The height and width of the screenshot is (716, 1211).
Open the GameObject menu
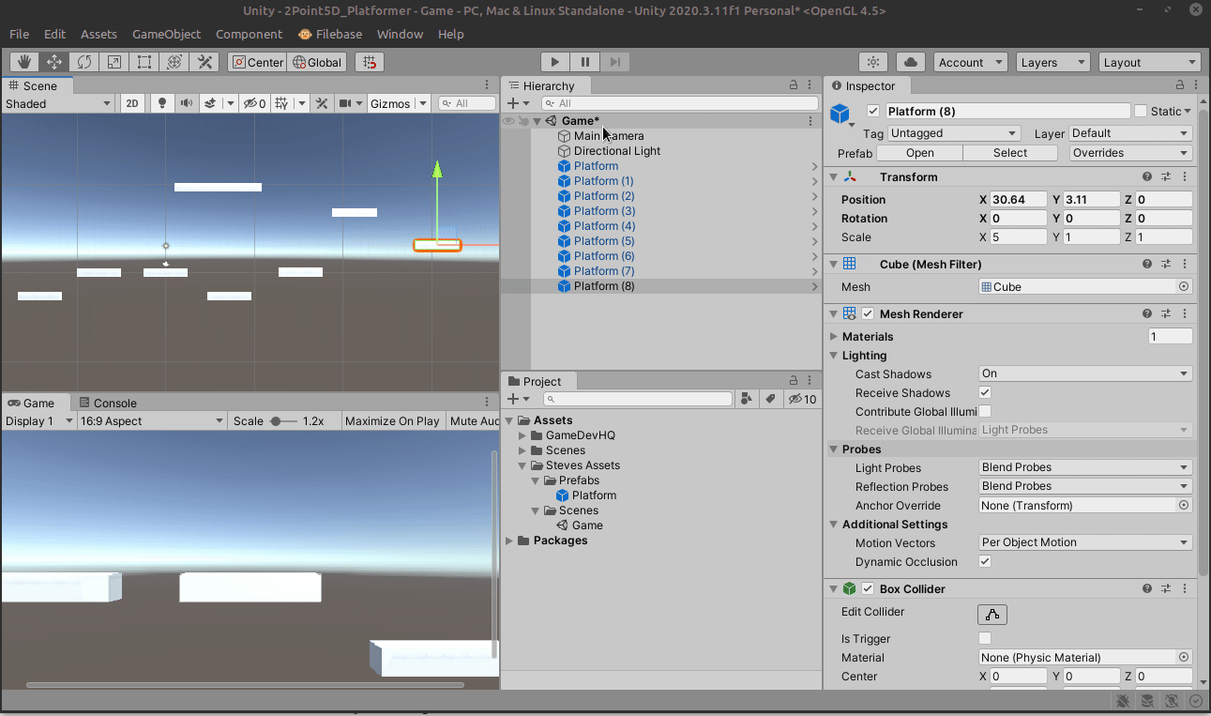166,34
